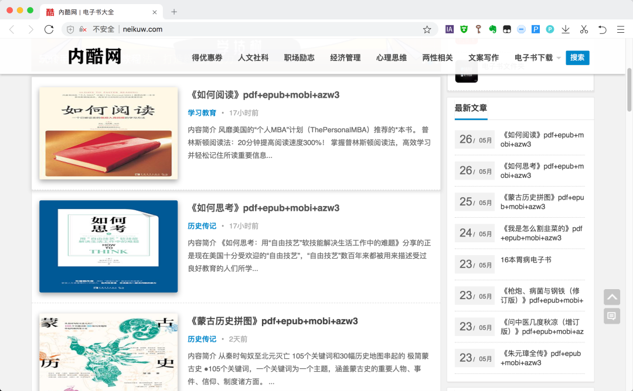Open the Evernote extension in the toolbar
Image resolution: width=633 pixels, height=391 pixels.
492,29
